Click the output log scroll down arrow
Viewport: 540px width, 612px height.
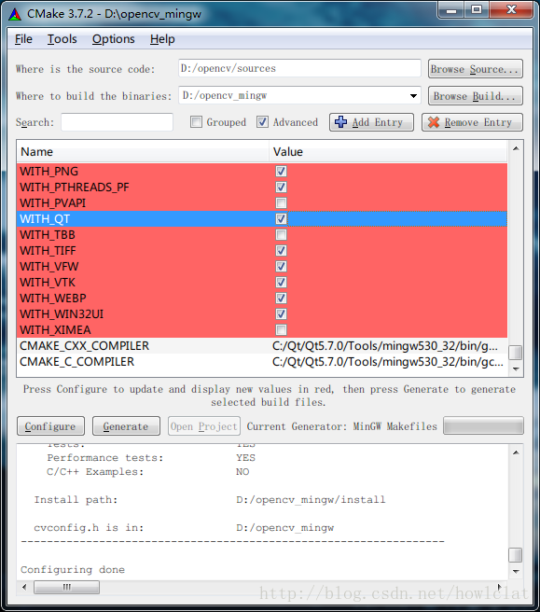516,571
